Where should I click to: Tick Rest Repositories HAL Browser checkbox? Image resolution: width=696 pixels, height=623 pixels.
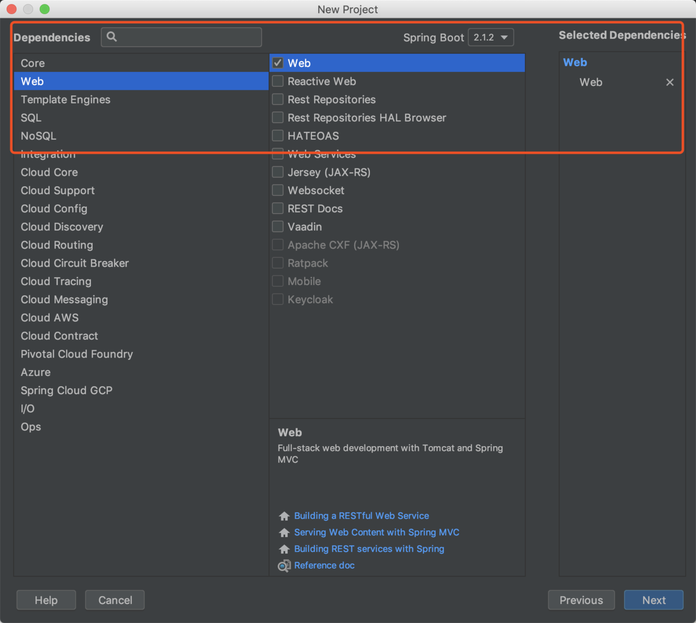(x=278, y=118)
